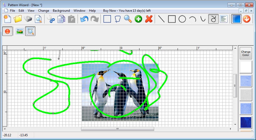Toggle the blue fill square button
Image resolution: width=256 pixels, height=140 pixels.
236,19
